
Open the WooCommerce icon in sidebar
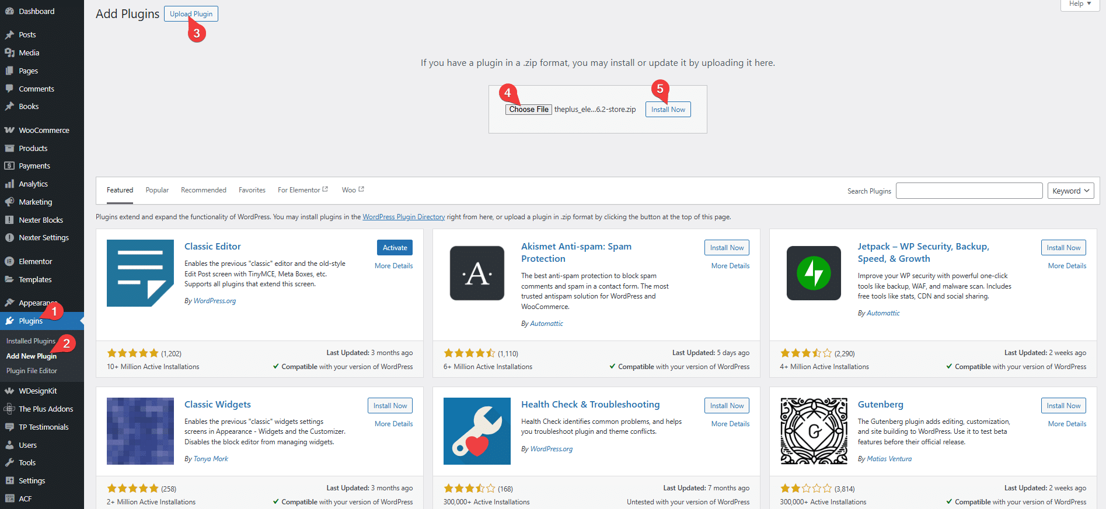click(x=9, y=130)
